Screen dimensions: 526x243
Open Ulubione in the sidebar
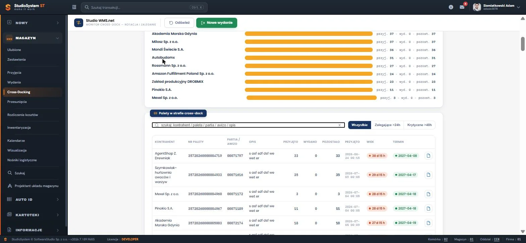click(x=14, y=50)
